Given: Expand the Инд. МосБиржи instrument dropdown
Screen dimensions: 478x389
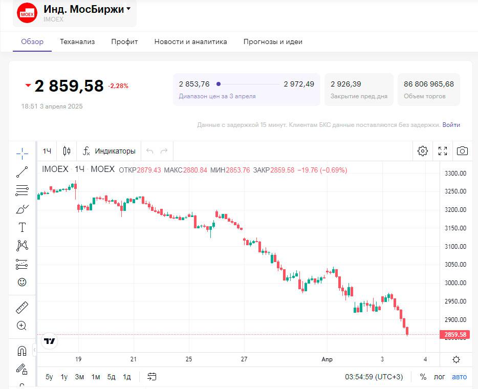Looking at the screenshot, I should tap(128, 9).
